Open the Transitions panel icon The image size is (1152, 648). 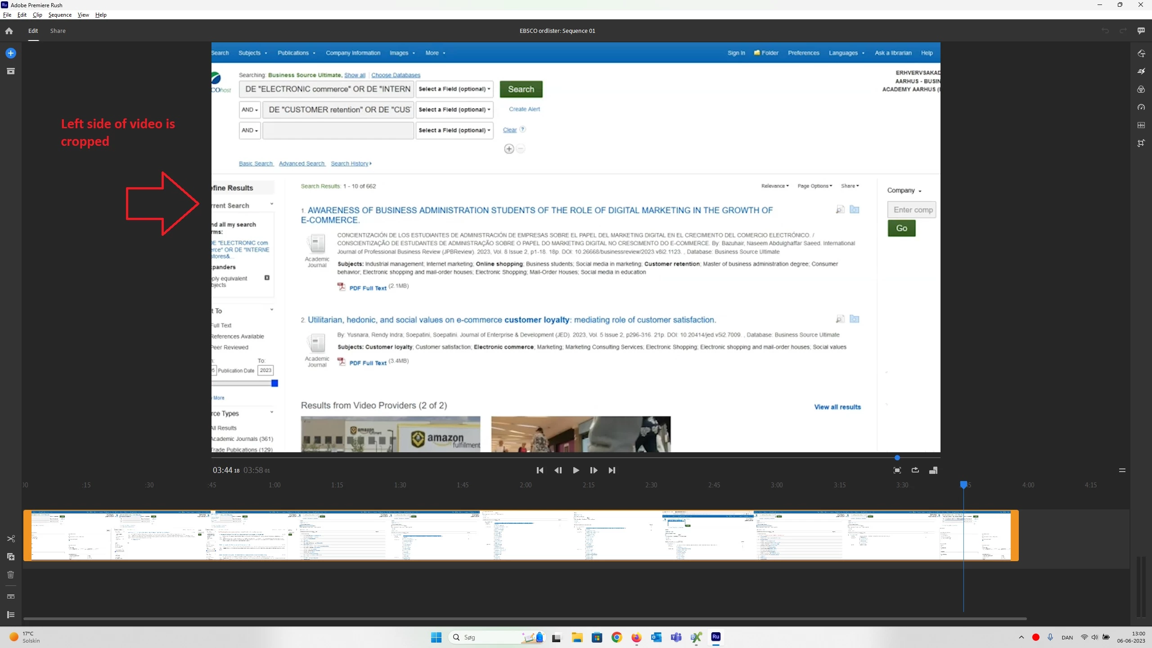click(1141, 71)
